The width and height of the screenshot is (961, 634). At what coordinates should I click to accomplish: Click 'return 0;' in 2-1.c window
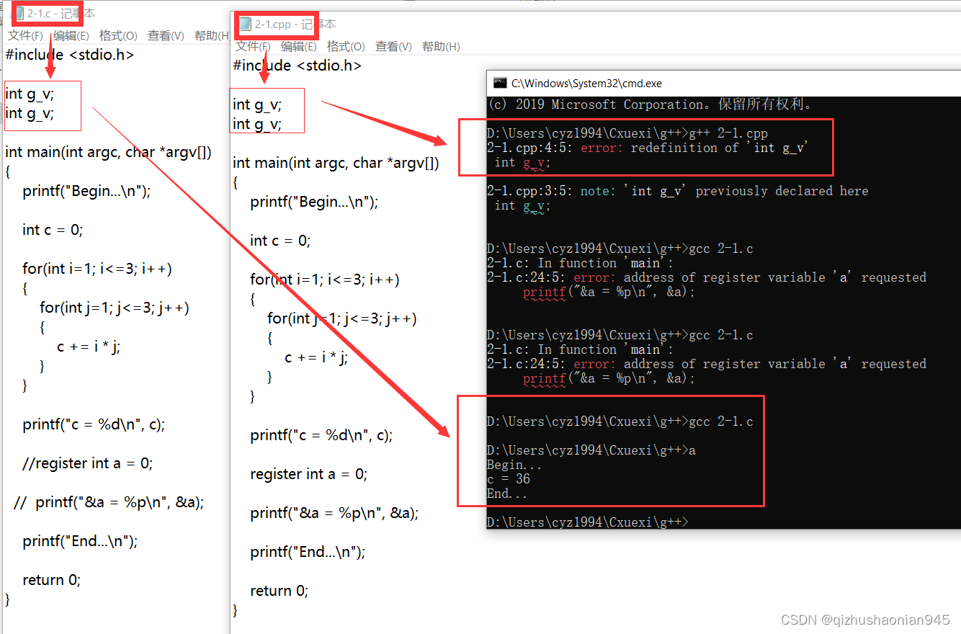pos(51,580)
